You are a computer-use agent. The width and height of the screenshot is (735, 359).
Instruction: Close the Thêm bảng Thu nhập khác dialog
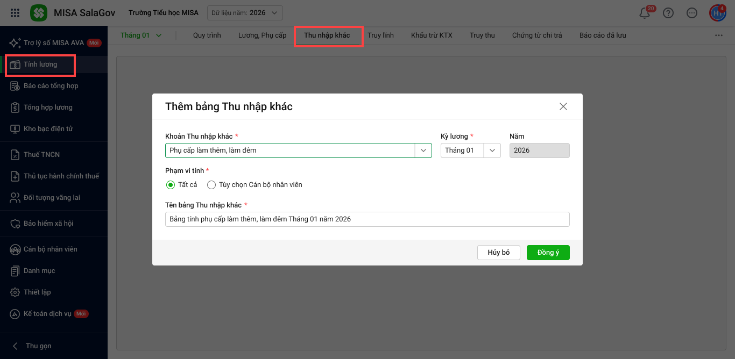click(563, 106)
